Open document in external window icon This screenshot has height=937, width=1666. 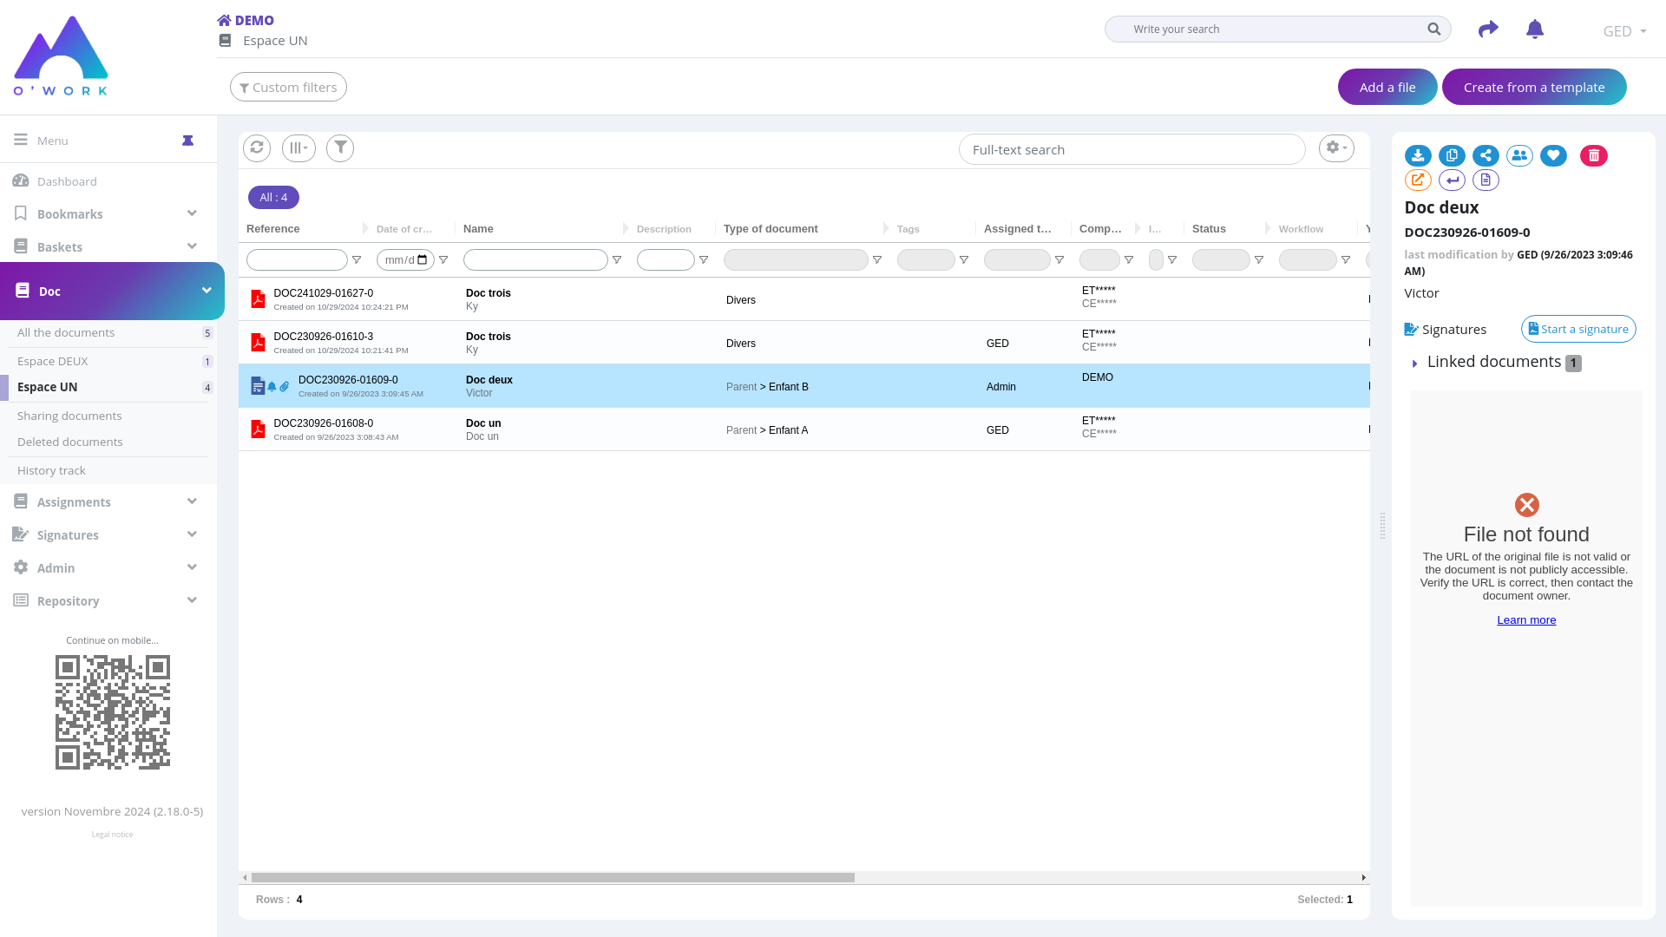pyautogui.click(x=1418, y=180)
